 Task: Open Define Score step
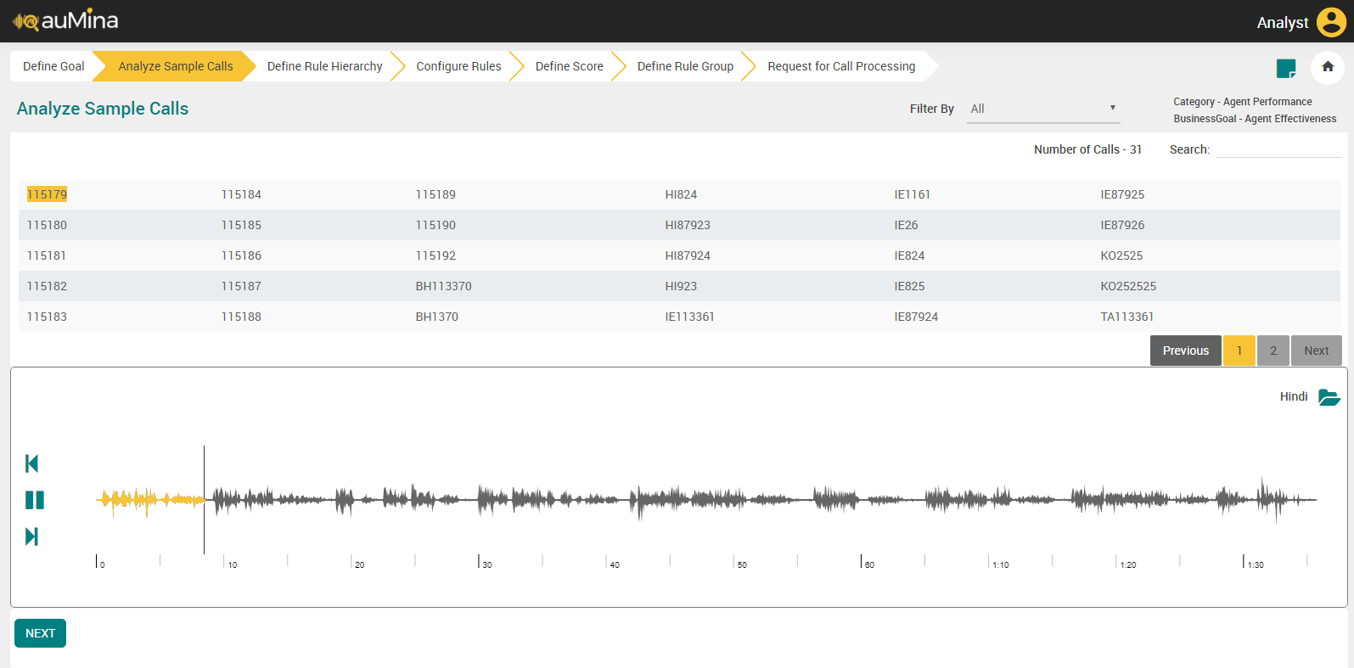click(x=570, y=66)
